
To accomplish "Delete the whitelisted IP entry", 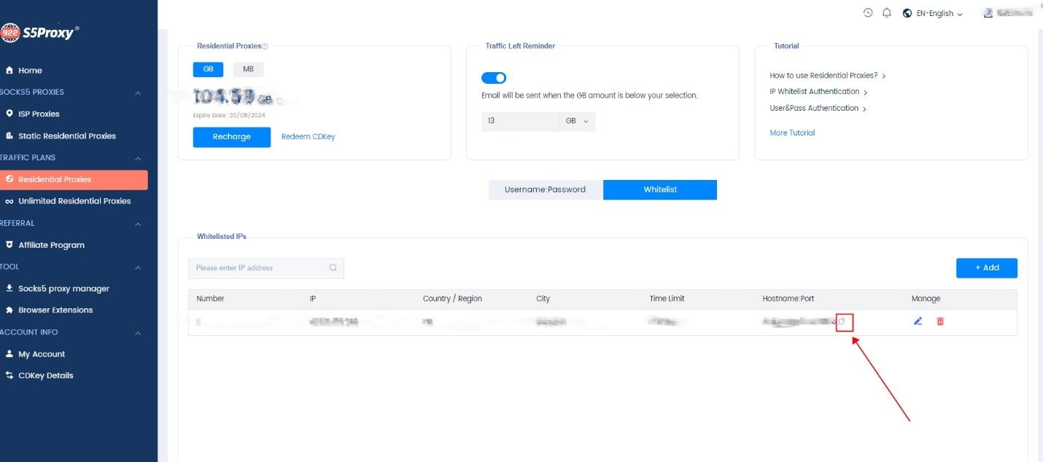I will [x=941, y=321].
